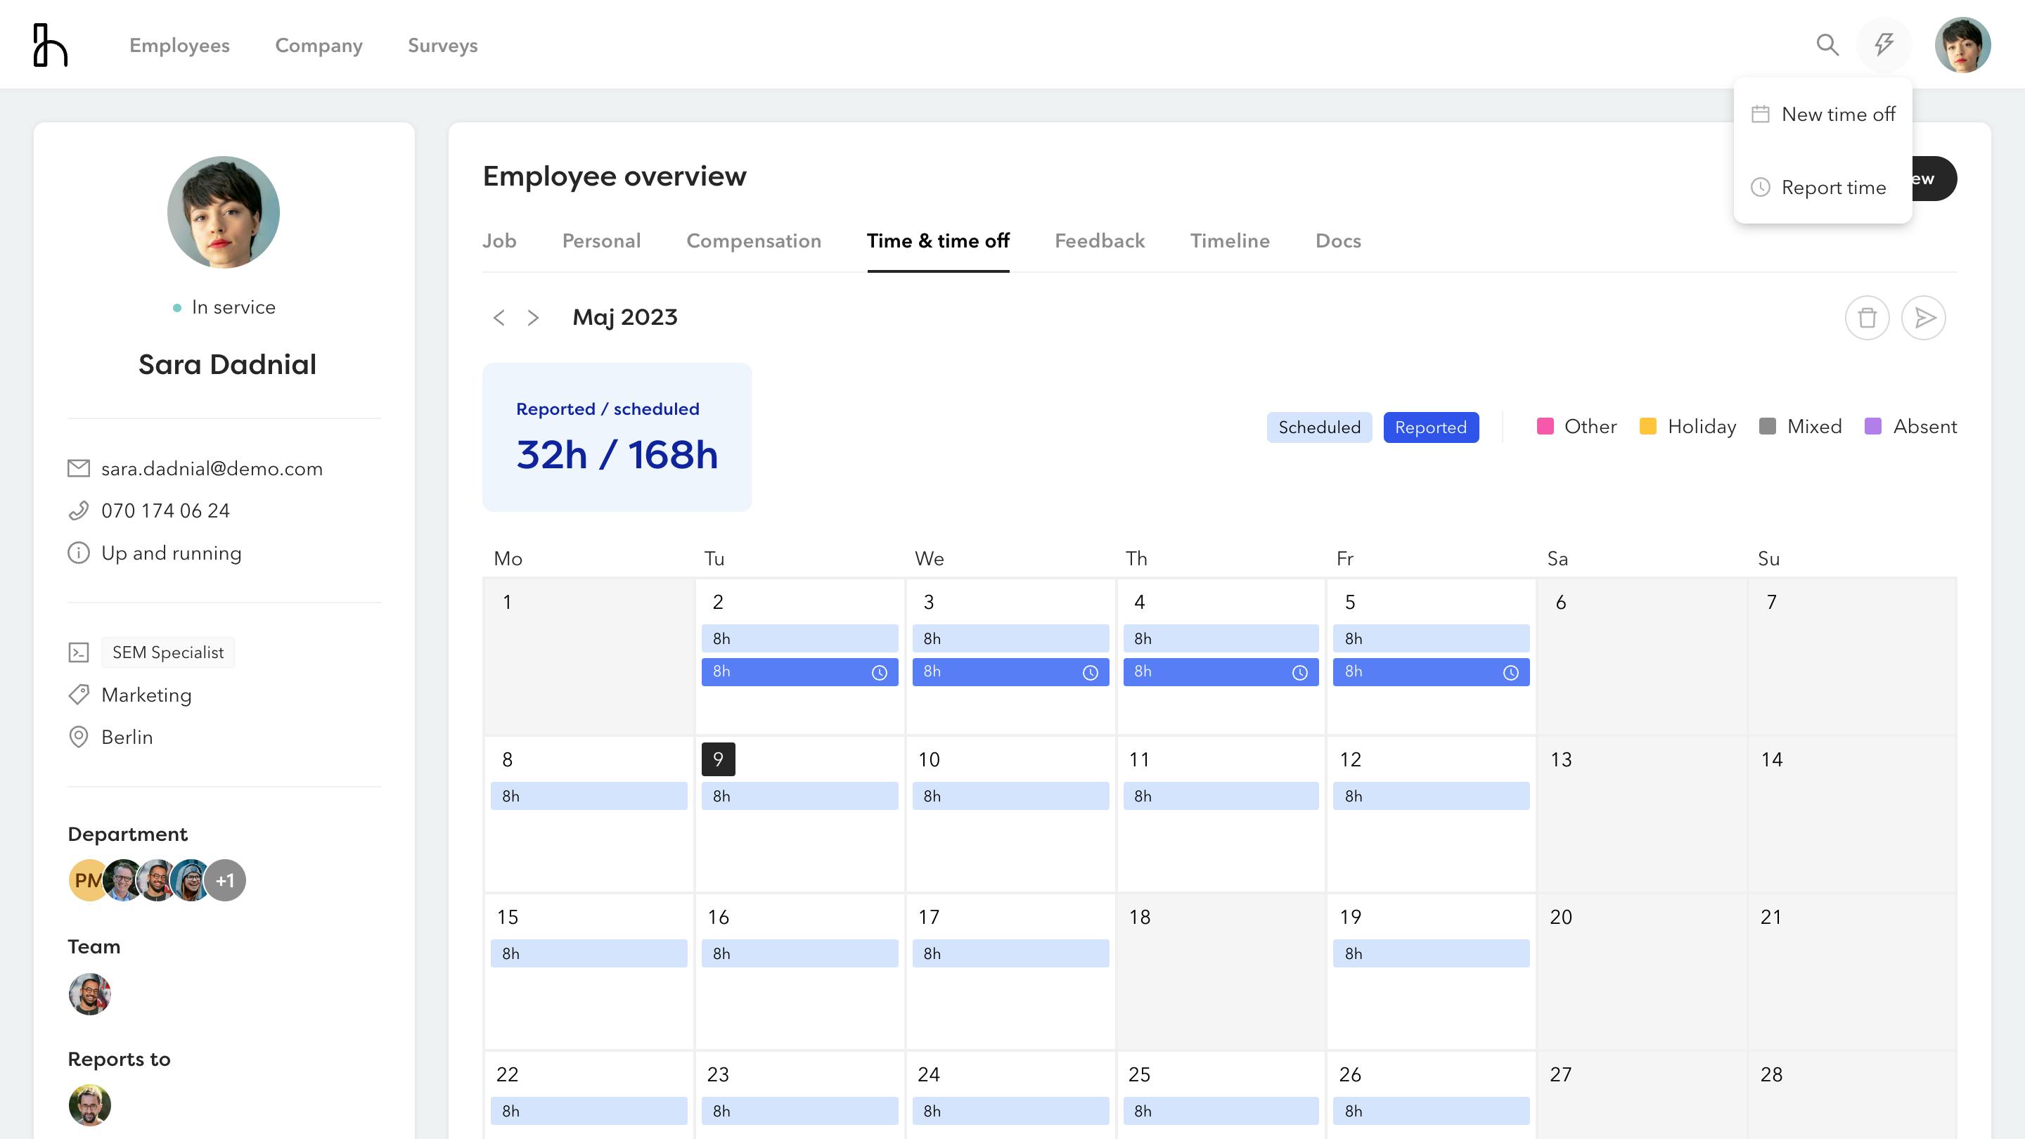The height and width of the screenshot is (1139, 2025).
Task: Click phone number 070 174 06 24
Action: click(x=166, y=511)
